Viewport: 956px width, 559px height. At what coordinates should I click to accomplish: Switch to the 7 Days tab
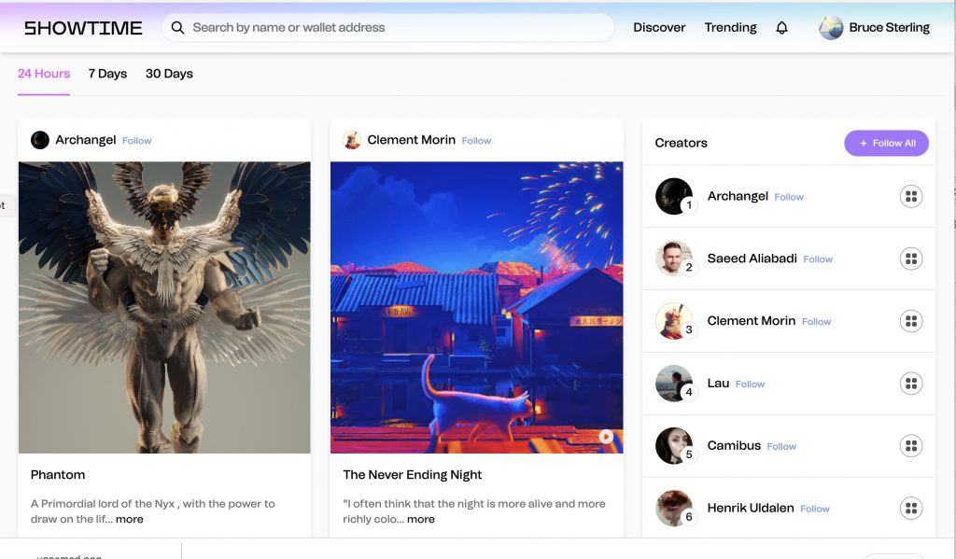click(x=107, y=74)
